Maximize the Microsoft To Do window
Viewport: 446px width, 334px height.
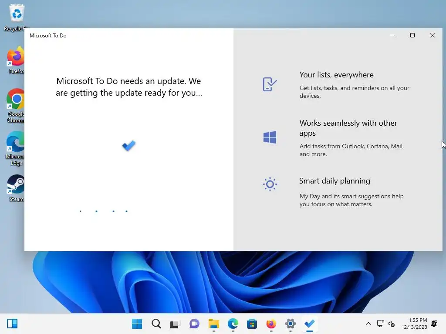pyautogui.click(x=412, y=35)
